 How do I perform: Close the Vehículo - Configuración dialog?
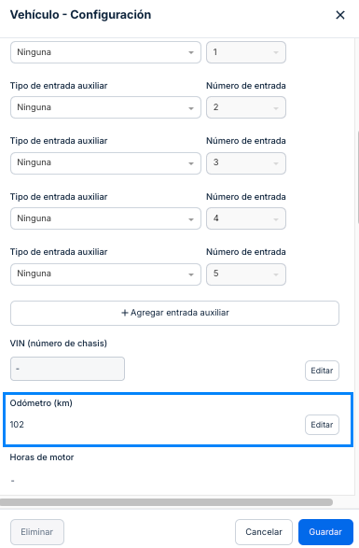coord(339,15)
